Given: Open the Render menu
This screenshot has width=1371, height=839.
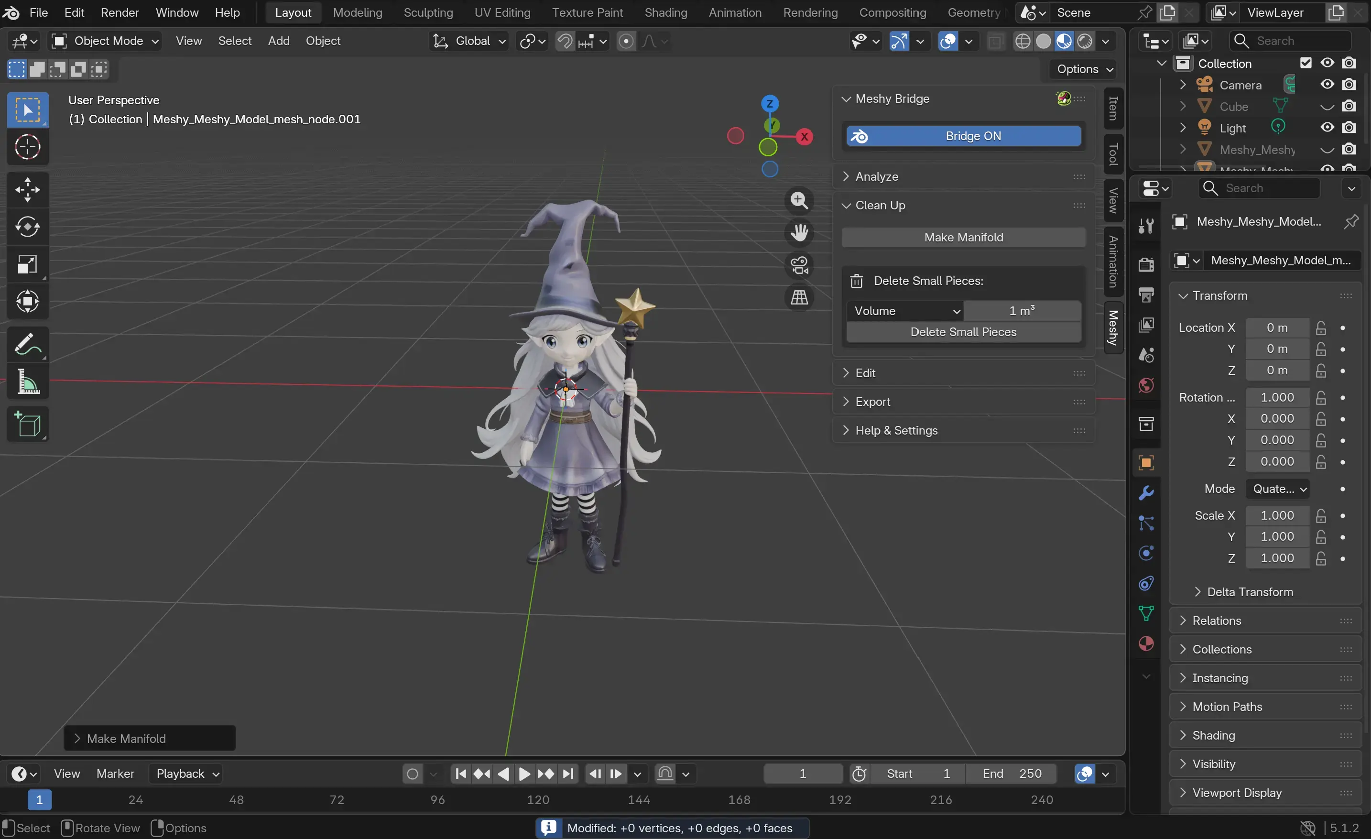Looking at the screenshot, I should click(x=120, y=12).
